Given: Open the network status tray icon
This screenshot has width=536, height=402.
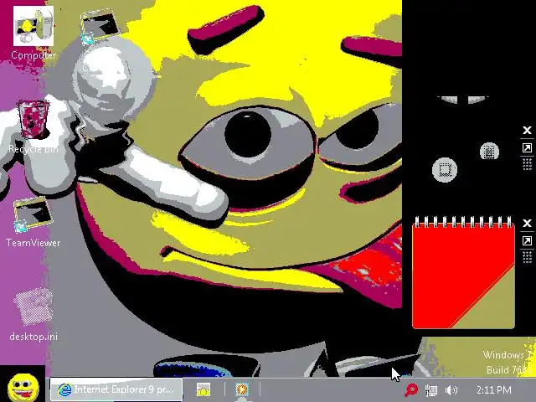Looking at the screenshot, I should point(431,390).
